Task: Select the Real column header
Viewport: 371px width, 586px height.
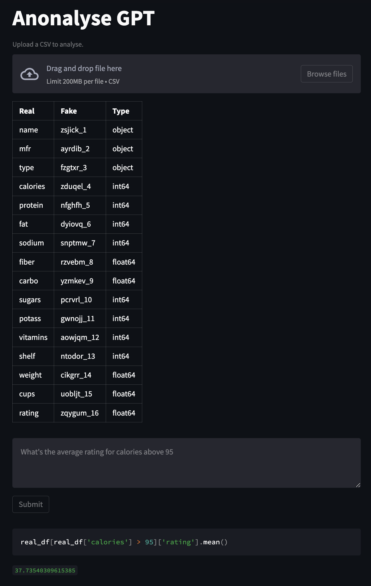Action: 27,111
